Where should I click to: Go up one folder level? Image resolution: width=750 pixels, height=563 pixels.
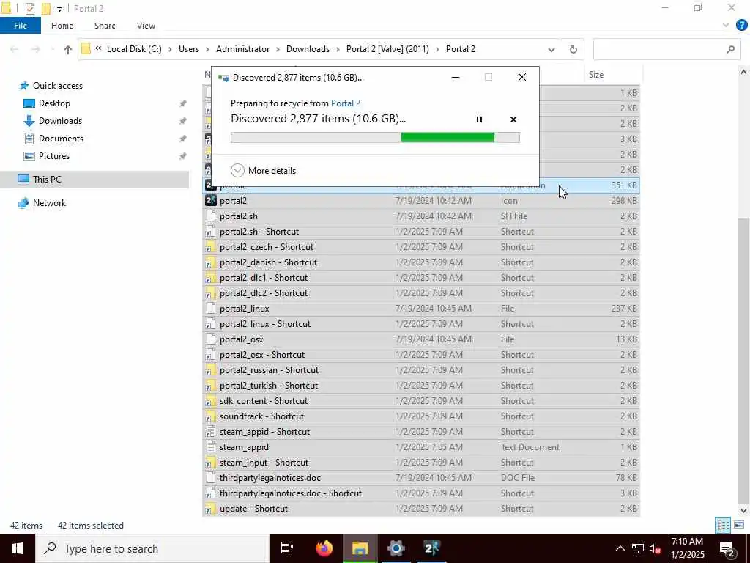[68, 49]
